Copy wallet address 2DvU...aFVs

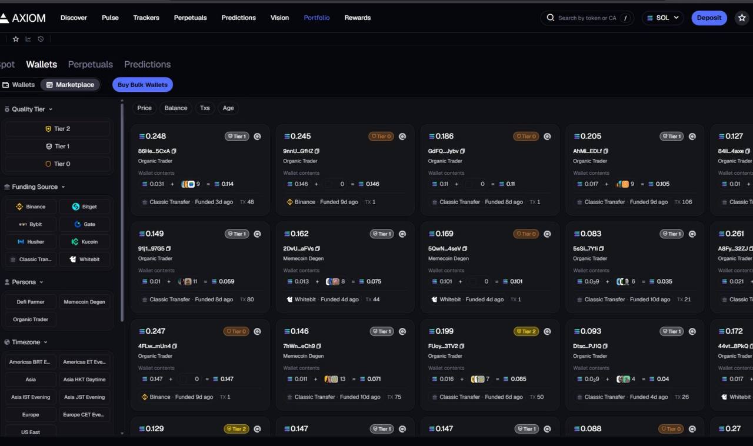coord(318,249)
